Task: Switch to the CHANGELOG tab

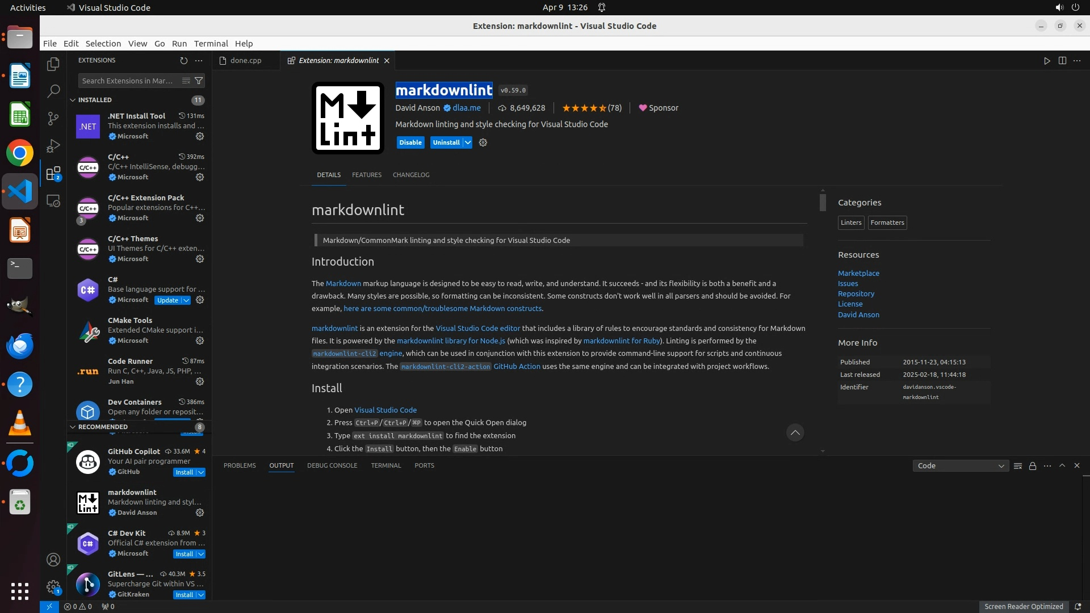Action: [411, 175]
